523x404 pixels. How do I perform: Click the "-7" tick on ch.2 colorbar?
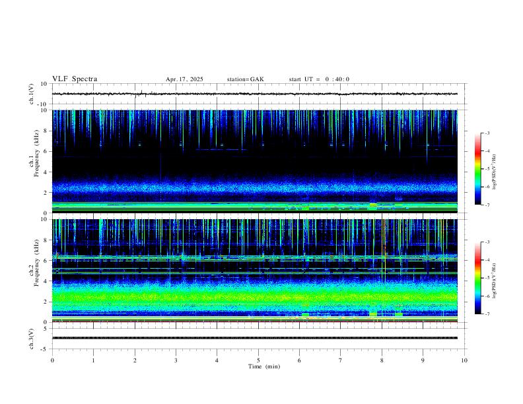coord(487,314)
